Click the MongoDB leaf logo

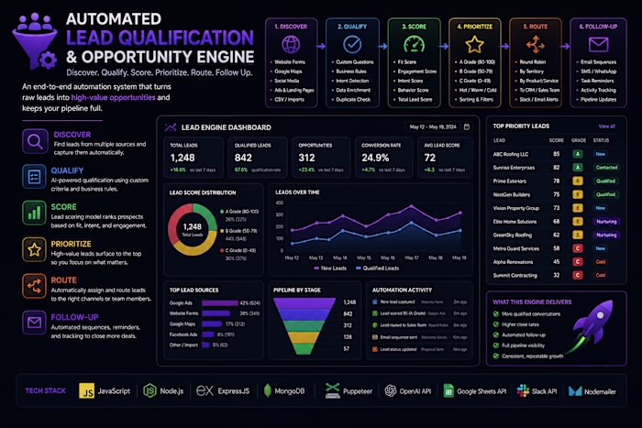(x=268, y=390)
